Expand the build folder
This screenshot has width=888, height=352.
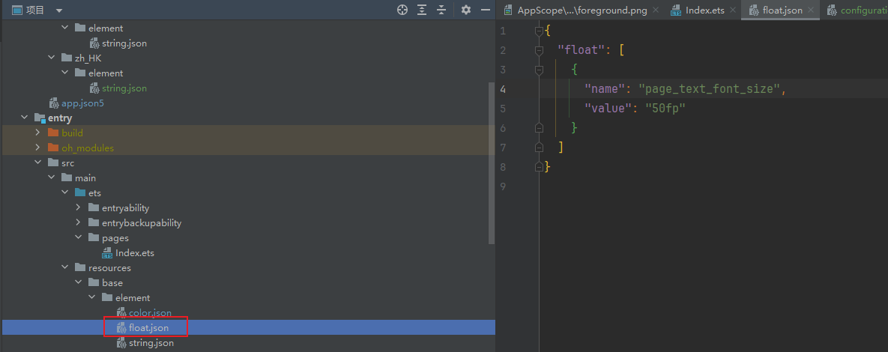click(38, 133)
